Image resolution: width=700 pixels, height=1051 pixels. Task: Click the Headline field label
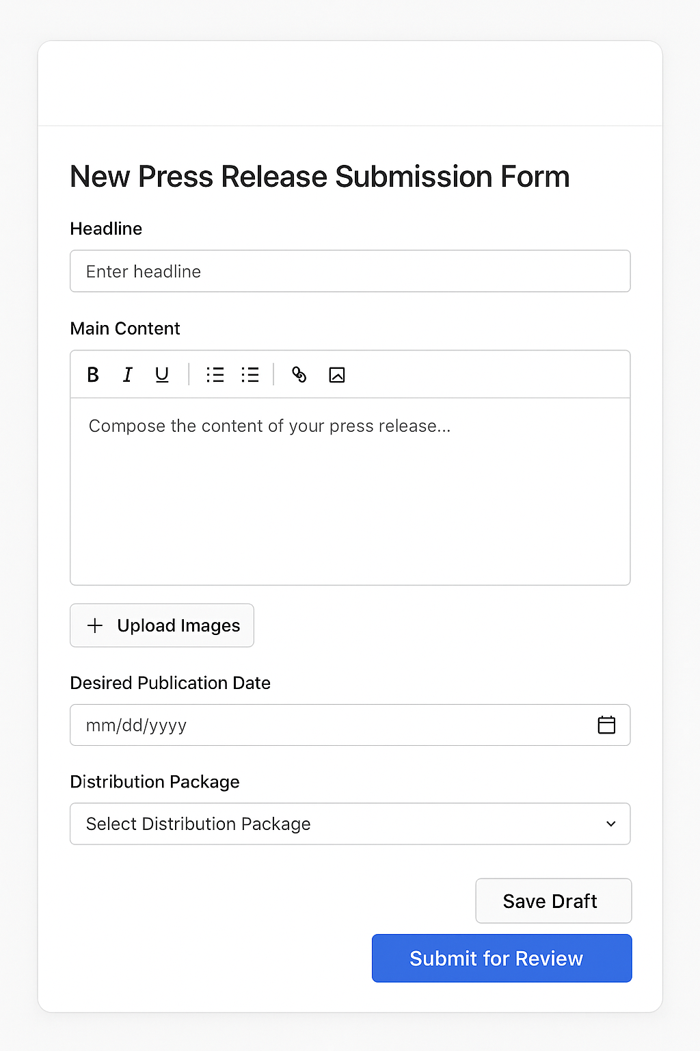(x=106, y=229)
